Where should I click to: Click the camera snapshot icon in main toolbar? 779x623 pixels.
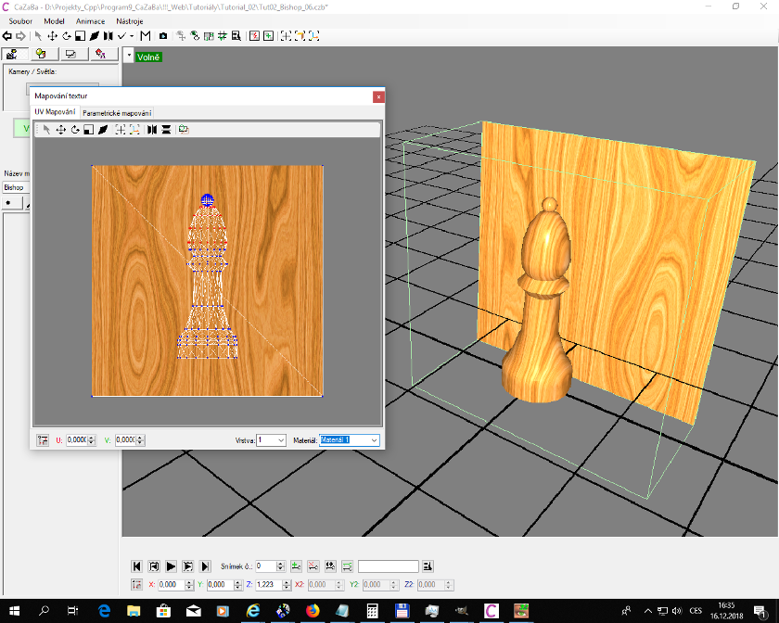(x=162, y=35)
